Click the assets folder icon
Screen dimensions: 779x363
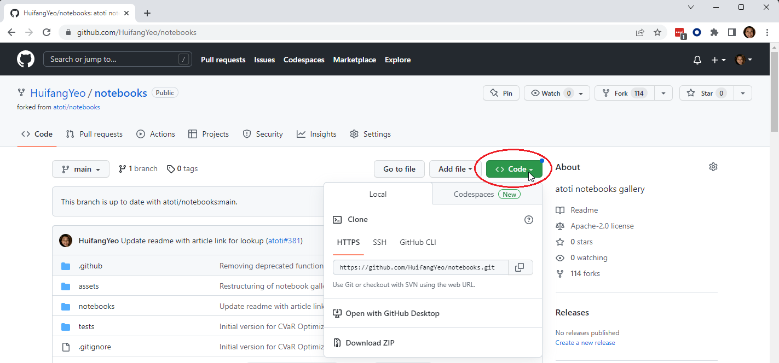pos(66,286)
